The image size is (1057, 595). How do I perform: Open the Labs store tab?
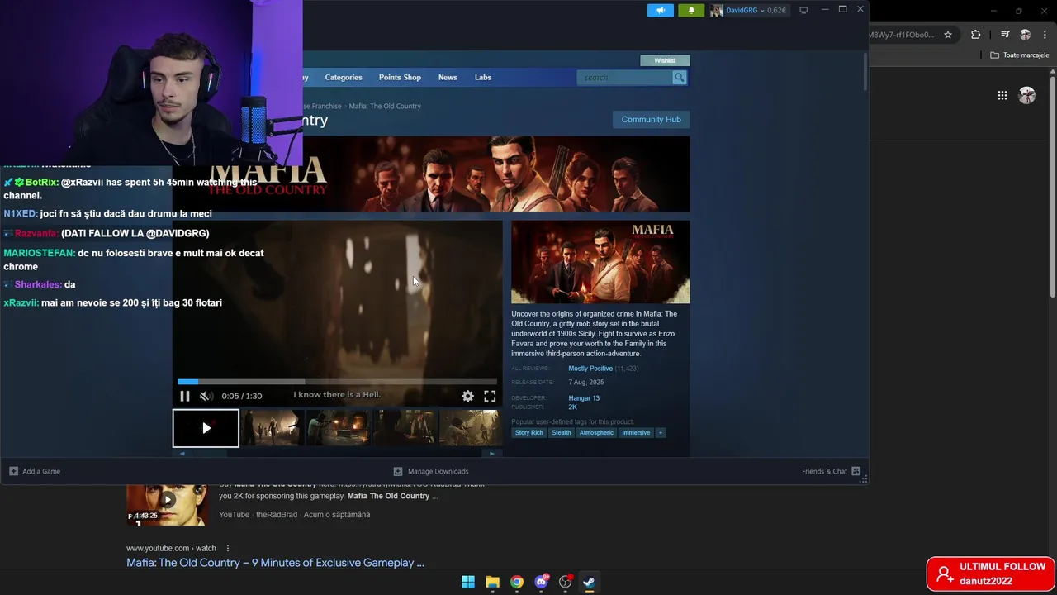tap(483, 77)
